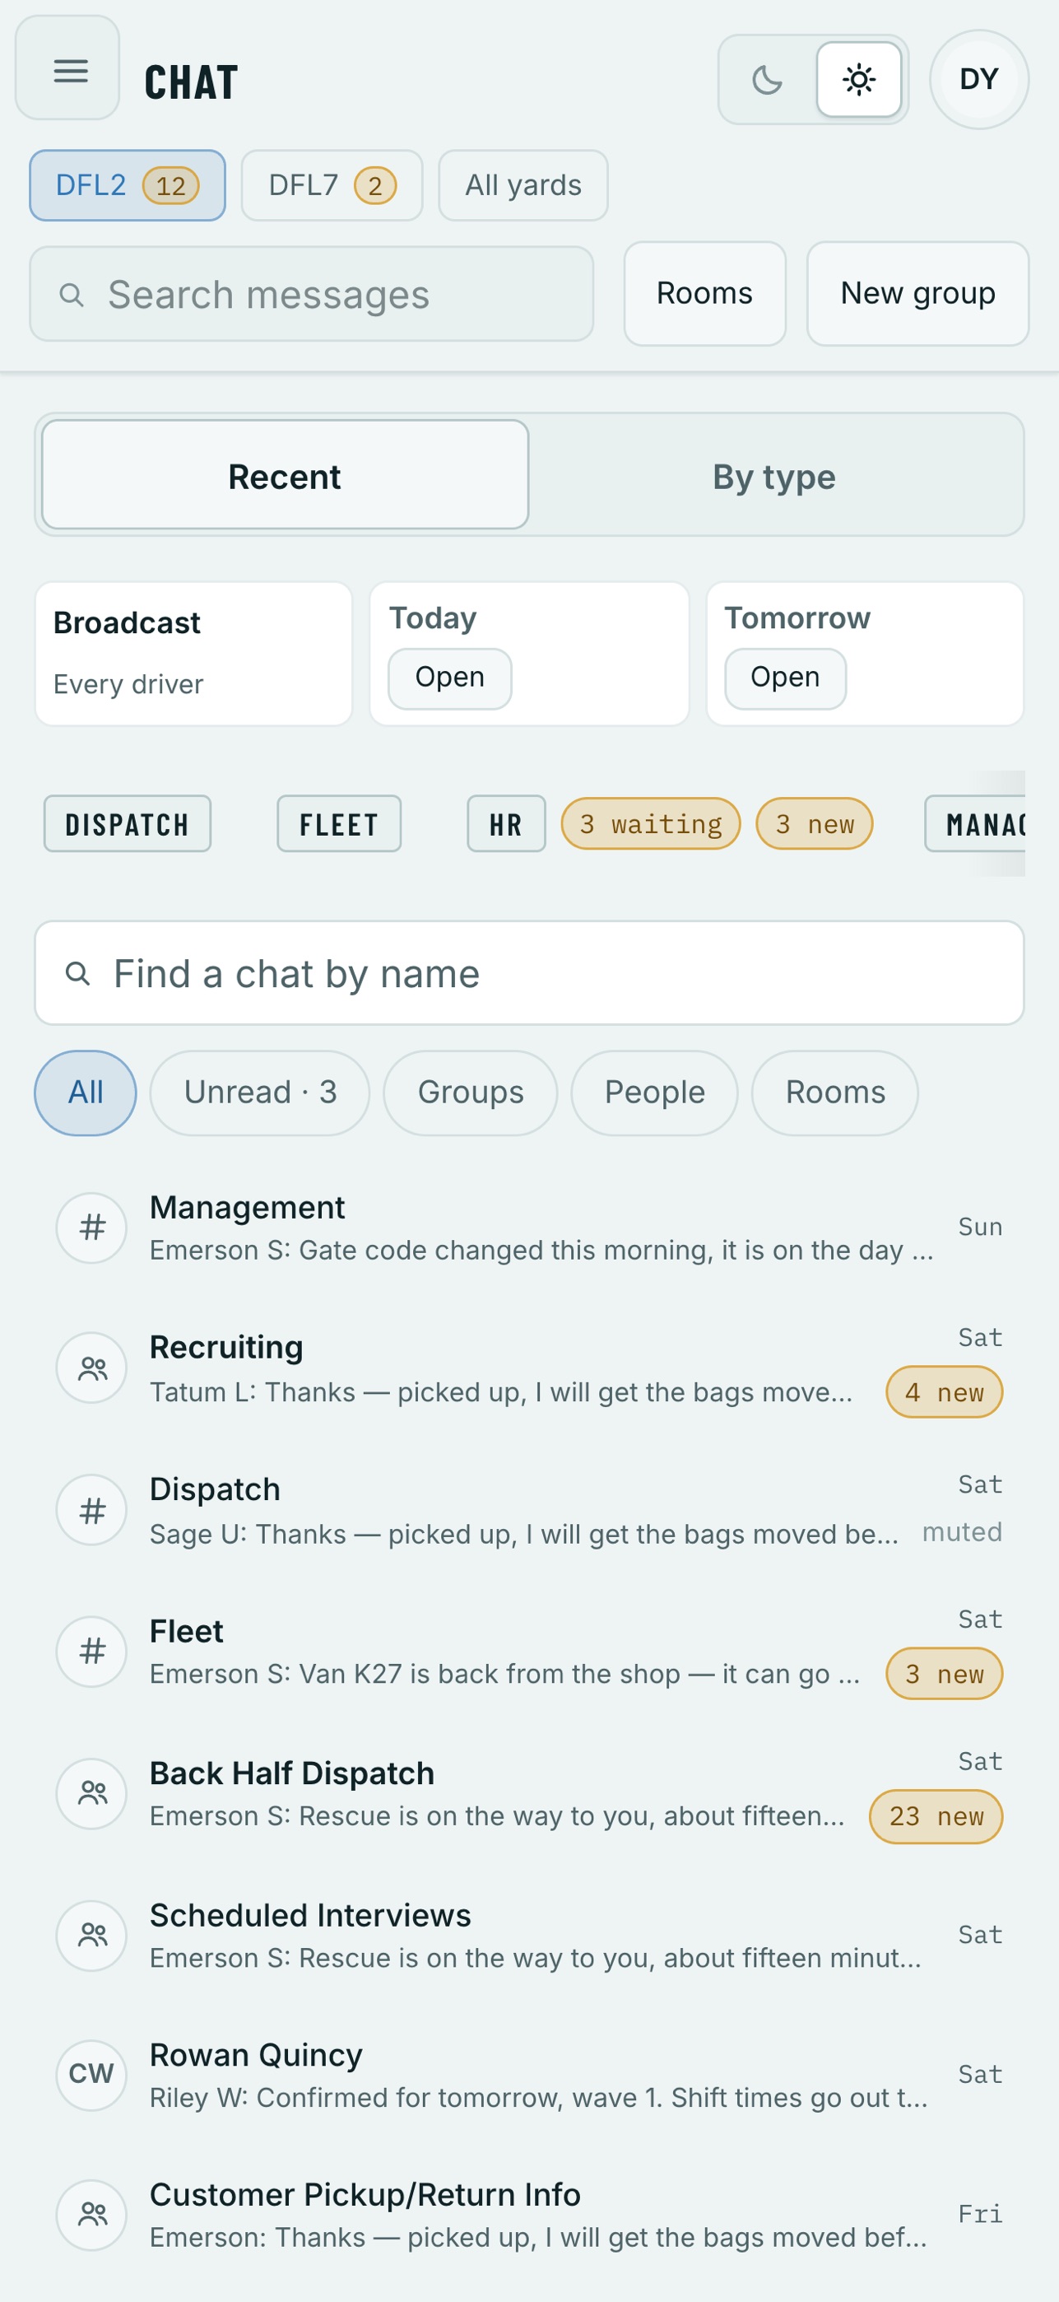Open the Today chat
This screenshot has height=2302, width=1059.
click(x=450, y=678)
